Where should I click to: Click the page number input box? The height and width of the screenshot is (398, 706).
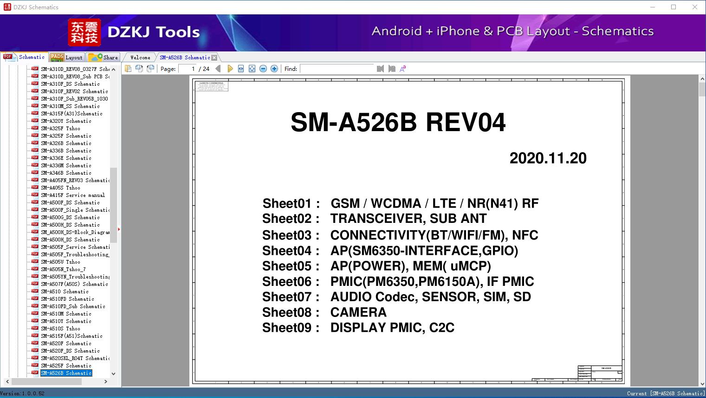click(188, 69)
